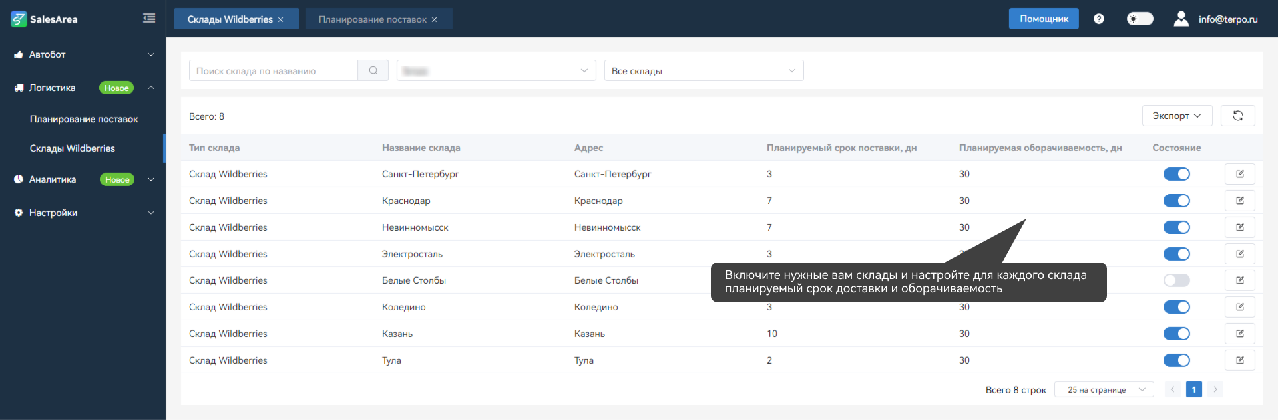1278x420 pixels.
Task: Close the Планирование поставок tab
Action: tap(435, 19)
